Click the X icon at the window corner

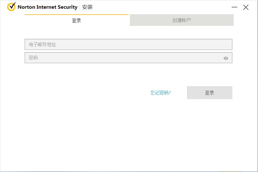(x=246, y=7)
